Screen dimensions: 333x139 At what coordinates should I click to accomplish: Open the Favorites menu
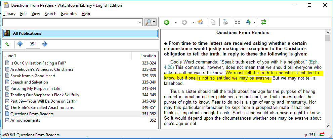tap(69, 14)
